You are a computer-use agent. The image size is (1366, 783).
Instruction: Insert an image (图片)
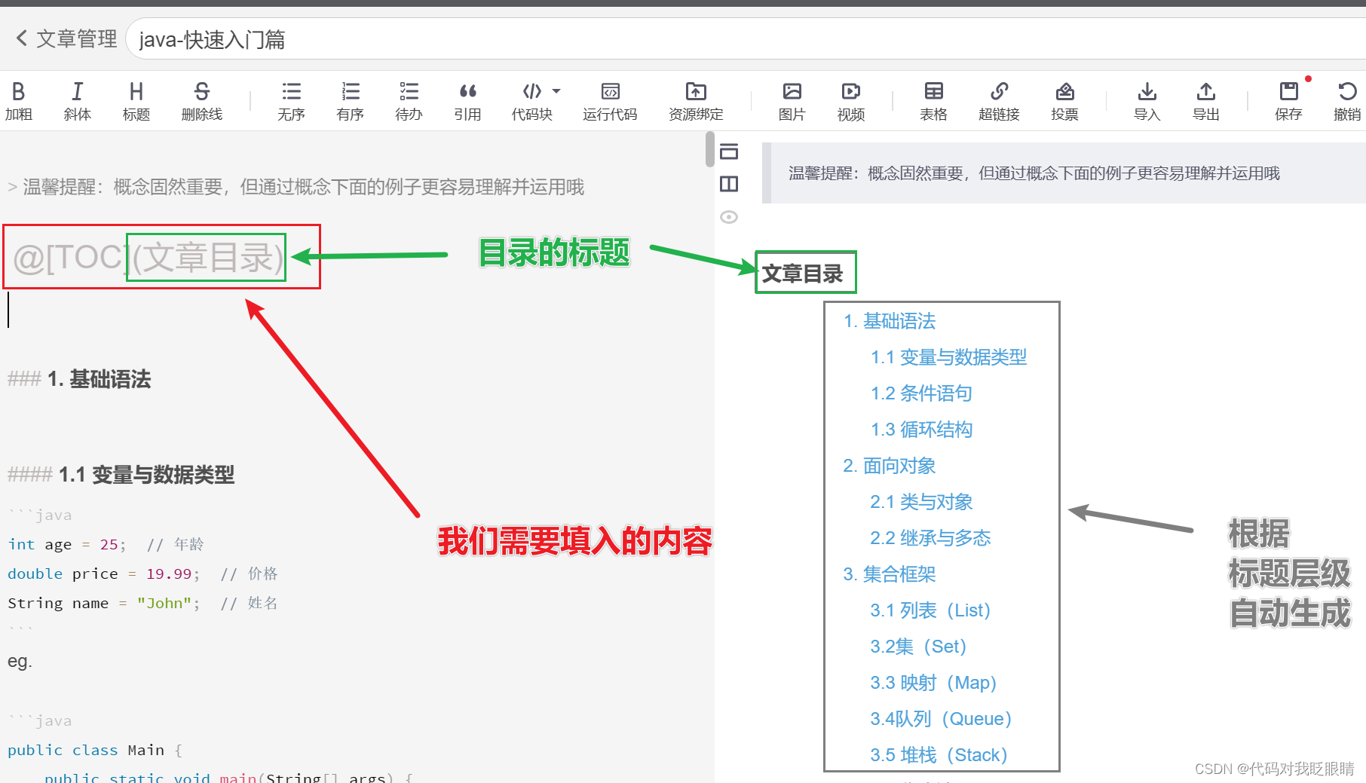tap(792, 101)
